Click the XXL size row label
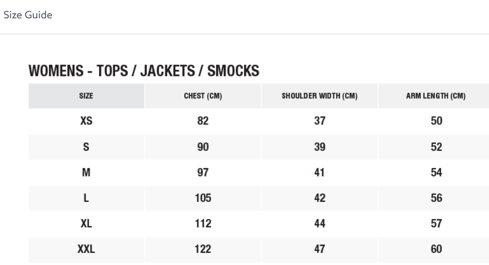Viewport: 489px width, 265px height. pyautogui.click(x=86, y=249)
